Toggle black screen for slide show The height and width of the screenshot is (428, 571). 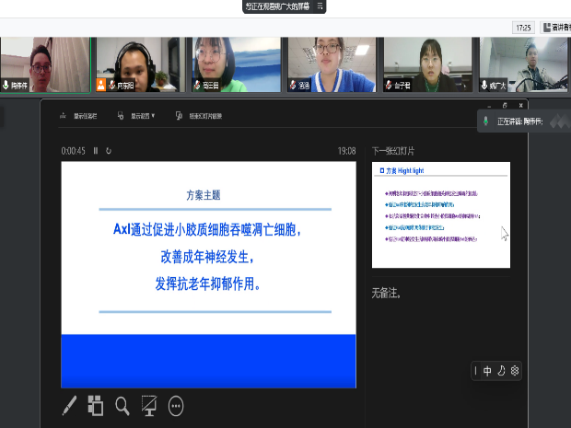[x=149, y=405]
